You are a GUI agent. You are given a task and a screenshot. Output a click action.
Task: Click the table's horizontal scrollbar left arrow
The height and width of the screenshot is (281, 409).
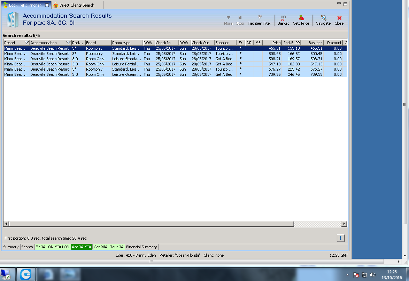point(6,224)
